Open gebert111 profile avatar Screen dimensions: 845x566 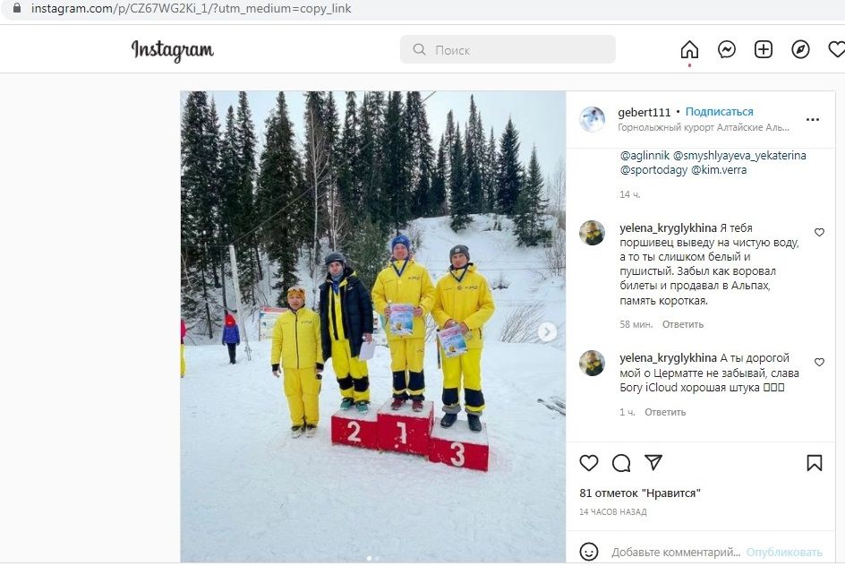pos(592,119)
